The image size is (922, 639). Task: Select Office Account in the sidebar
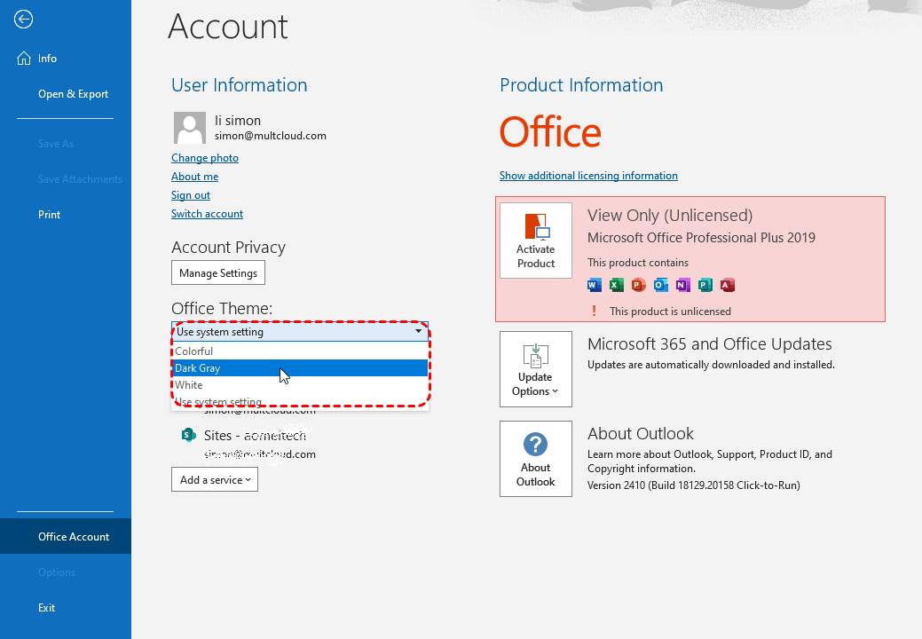66,536
